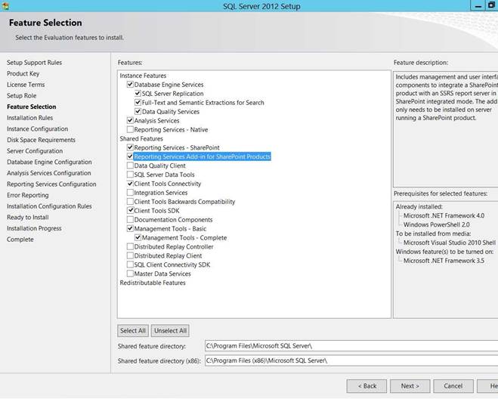The width and height of the screenshot is (498, 399).
Task: Enable Distributed Replay Controller checkbox
Action: [130, 246]
